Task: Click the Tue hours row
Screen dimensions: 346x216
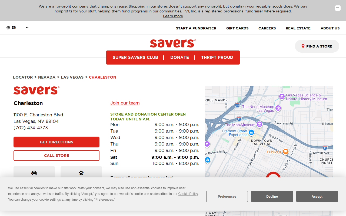Action: click(155, 131)
